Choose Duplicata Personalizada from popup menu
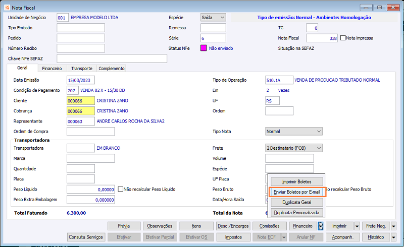This screenshot has height=247, width=404. point(297,213)
